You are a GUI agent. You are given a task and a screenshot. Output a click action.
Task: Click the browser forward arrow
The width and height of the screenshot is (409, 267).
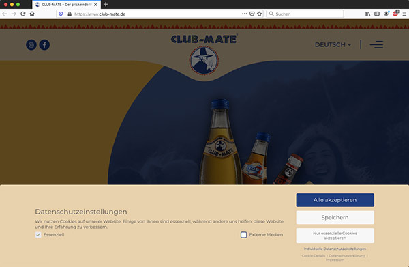click(x=14, y=14)
